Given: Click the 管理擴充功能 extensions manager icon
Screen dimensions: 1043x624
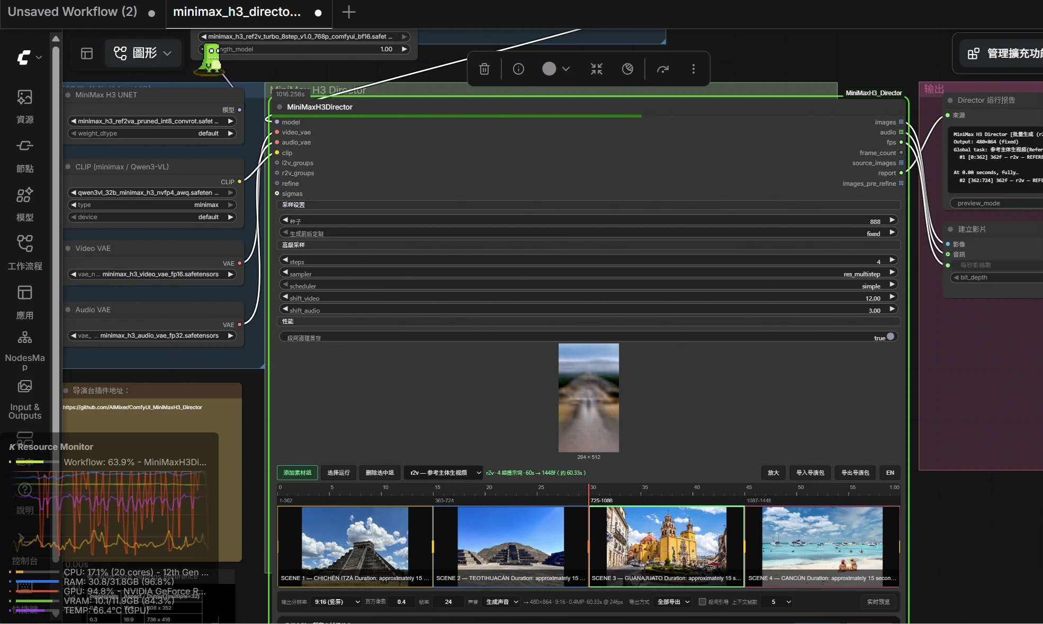Looking at the screenshot, I should [973, 53].
